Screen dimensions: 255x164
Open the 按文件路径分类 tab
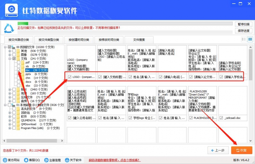point(19,40)
